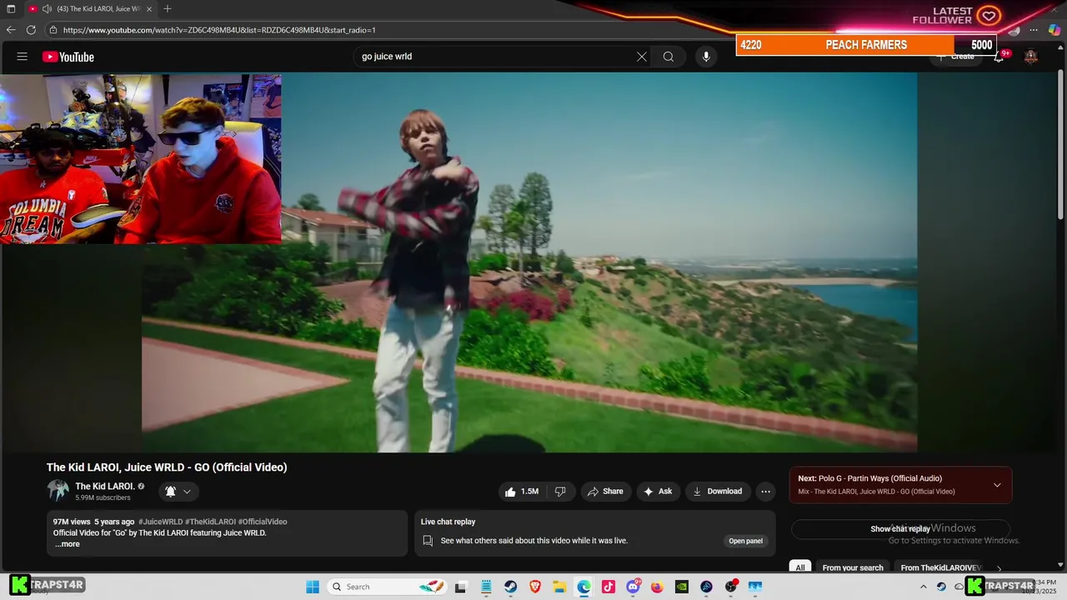Open Task View from the taskbar

pos(460,587)
